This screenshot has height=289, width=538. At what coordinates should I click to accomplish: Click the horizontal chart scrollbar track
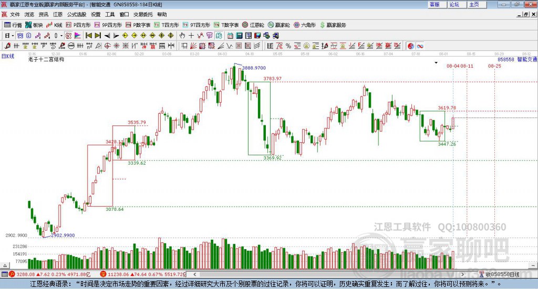328,274
